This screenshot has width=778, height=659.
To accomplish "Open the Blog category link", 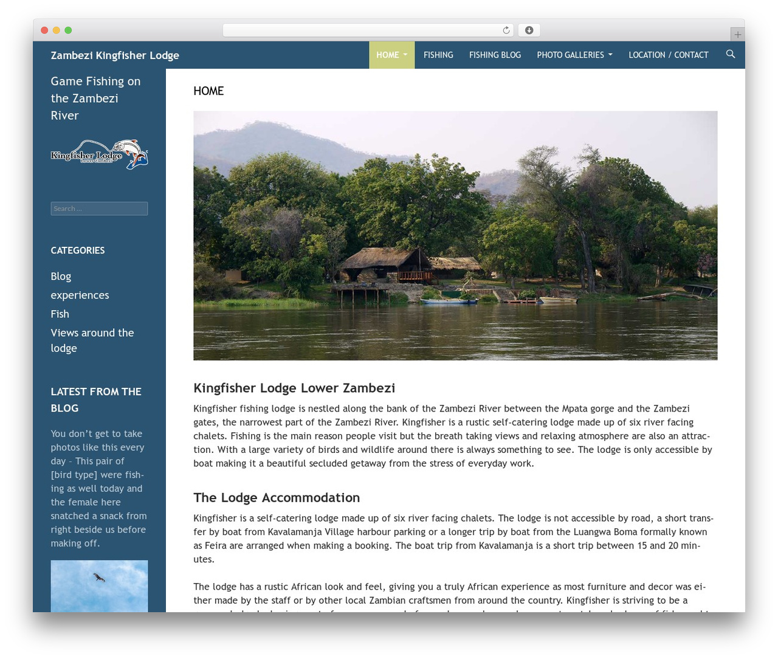I will (x=61, y=276).
